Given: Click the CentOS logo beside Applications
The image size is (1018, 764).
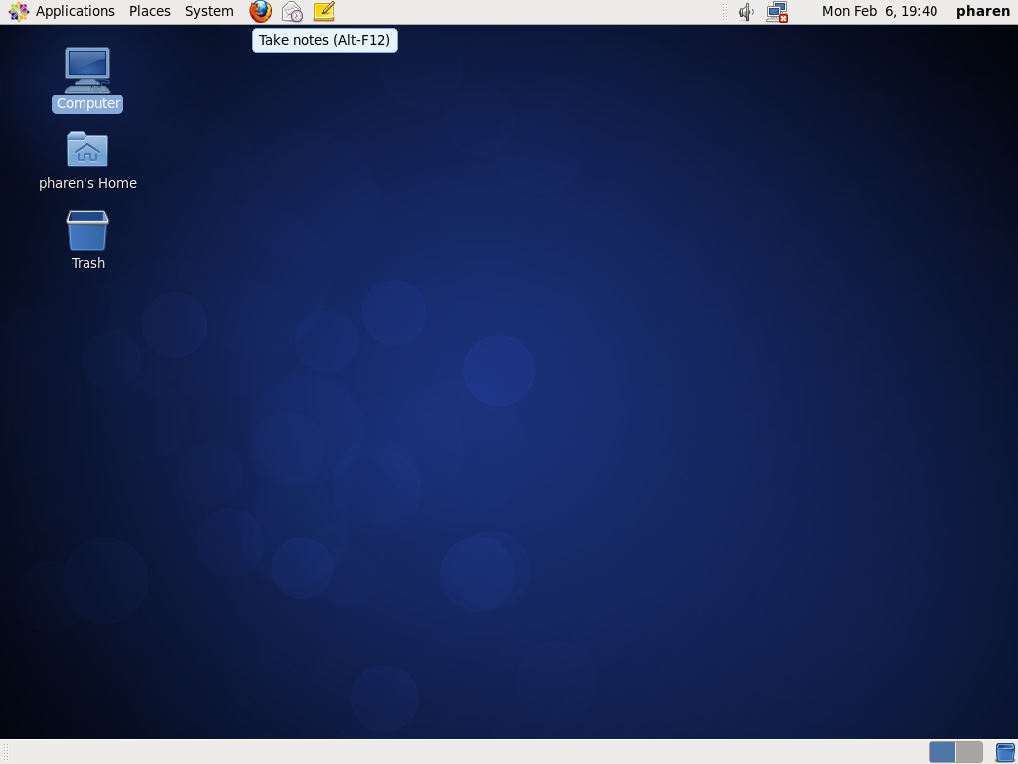Looking at the screenshot, I should pos(18,11).
